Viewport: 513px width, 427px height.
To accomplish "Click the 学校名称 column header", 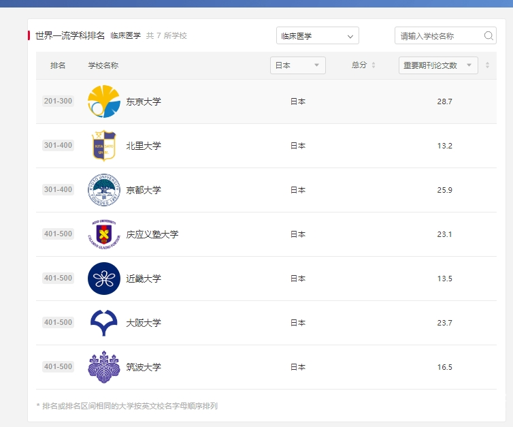I will pos(103,65).
